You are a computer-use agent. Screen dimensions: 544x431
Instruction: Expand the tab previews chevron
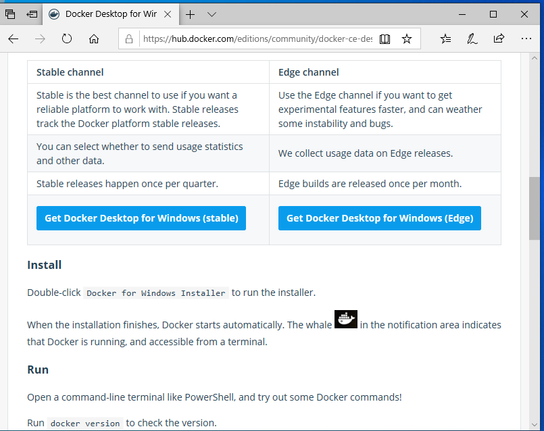212,14
